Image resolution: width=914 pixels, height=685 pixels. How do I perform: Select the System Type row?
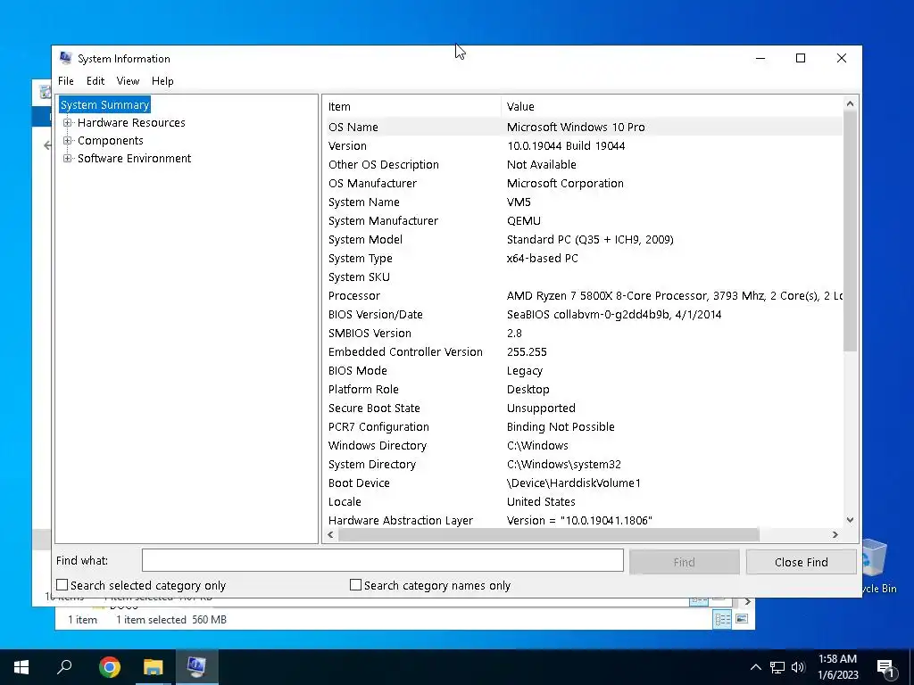pyautogui.click(x=583, y=258)
